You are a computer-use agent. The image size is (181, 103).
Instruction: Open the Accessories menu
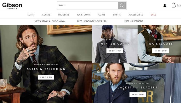(x=136, y=15)
